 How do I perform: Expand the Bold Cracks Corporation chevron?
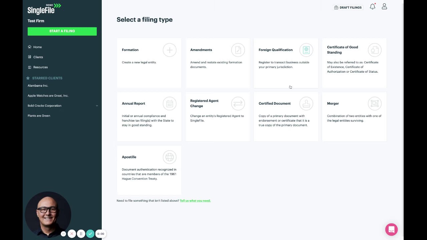click(x=97, y=106)
